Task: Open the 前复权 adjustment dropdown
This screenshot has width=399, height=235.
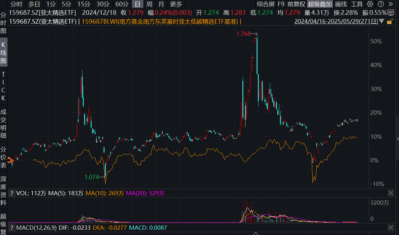Action: (296, 4)
